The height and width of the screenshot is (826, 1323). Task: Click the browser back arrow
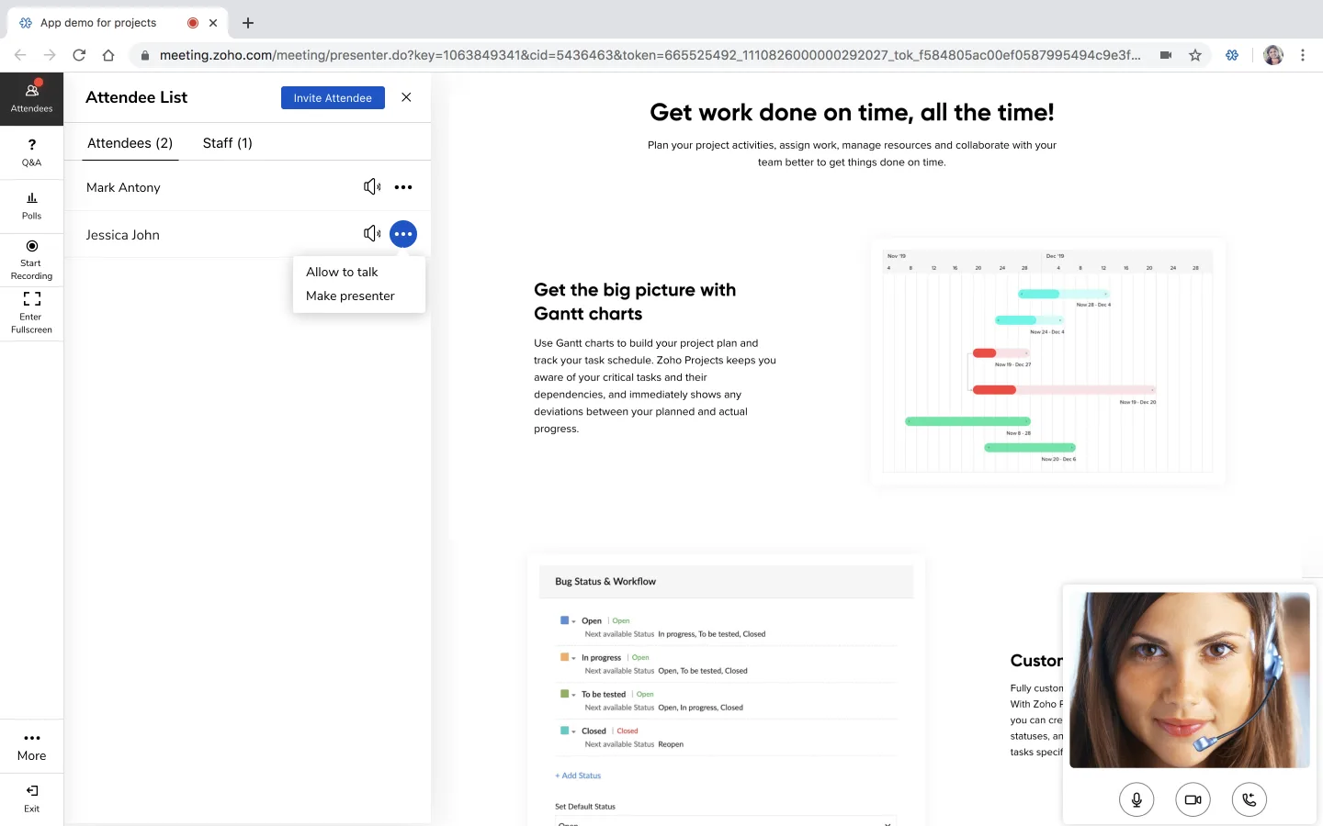click(20, 55)
